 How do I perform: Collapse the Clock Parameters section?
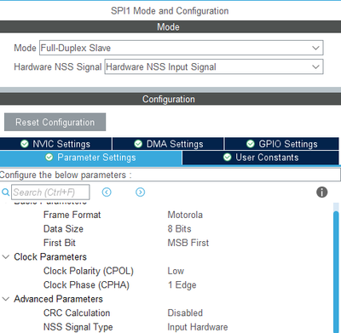[6, 257]
